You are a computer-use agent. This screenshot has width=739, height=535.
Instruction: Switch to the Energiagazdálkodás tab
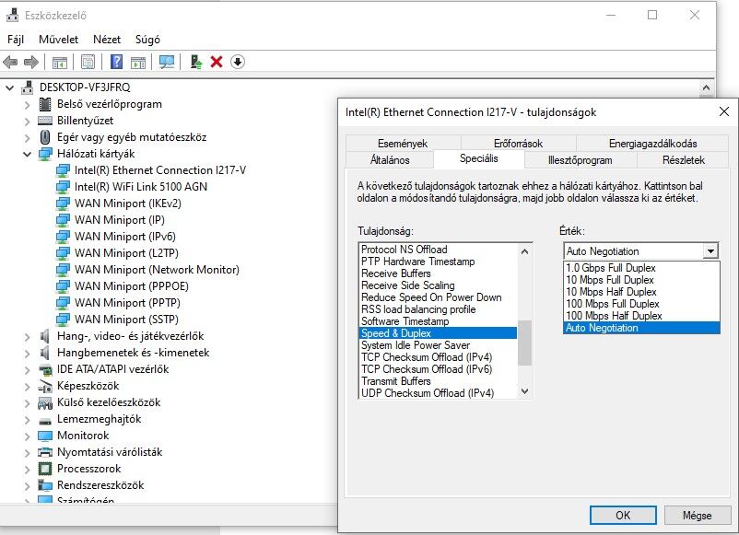(652, 143)
